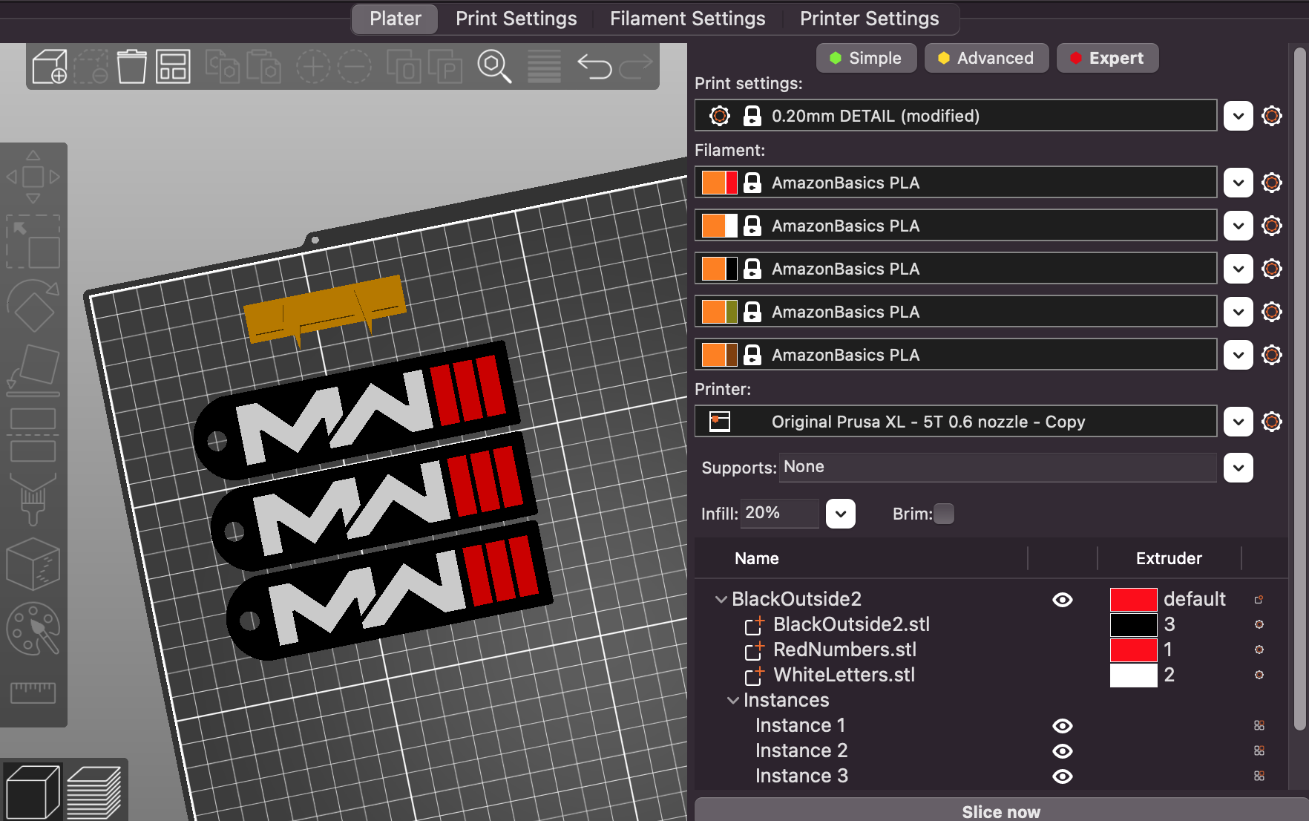Screen dimensions: 1309x821
Task: Click the Slice now button
Action: pos(1000,811)
